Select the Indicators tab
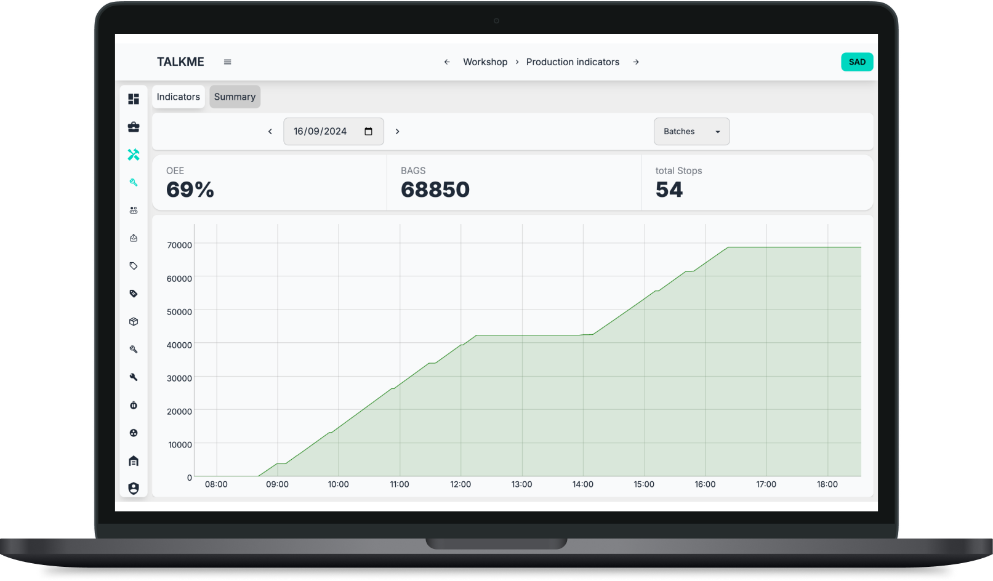This screenshot has width=993, height=581. 179,97
